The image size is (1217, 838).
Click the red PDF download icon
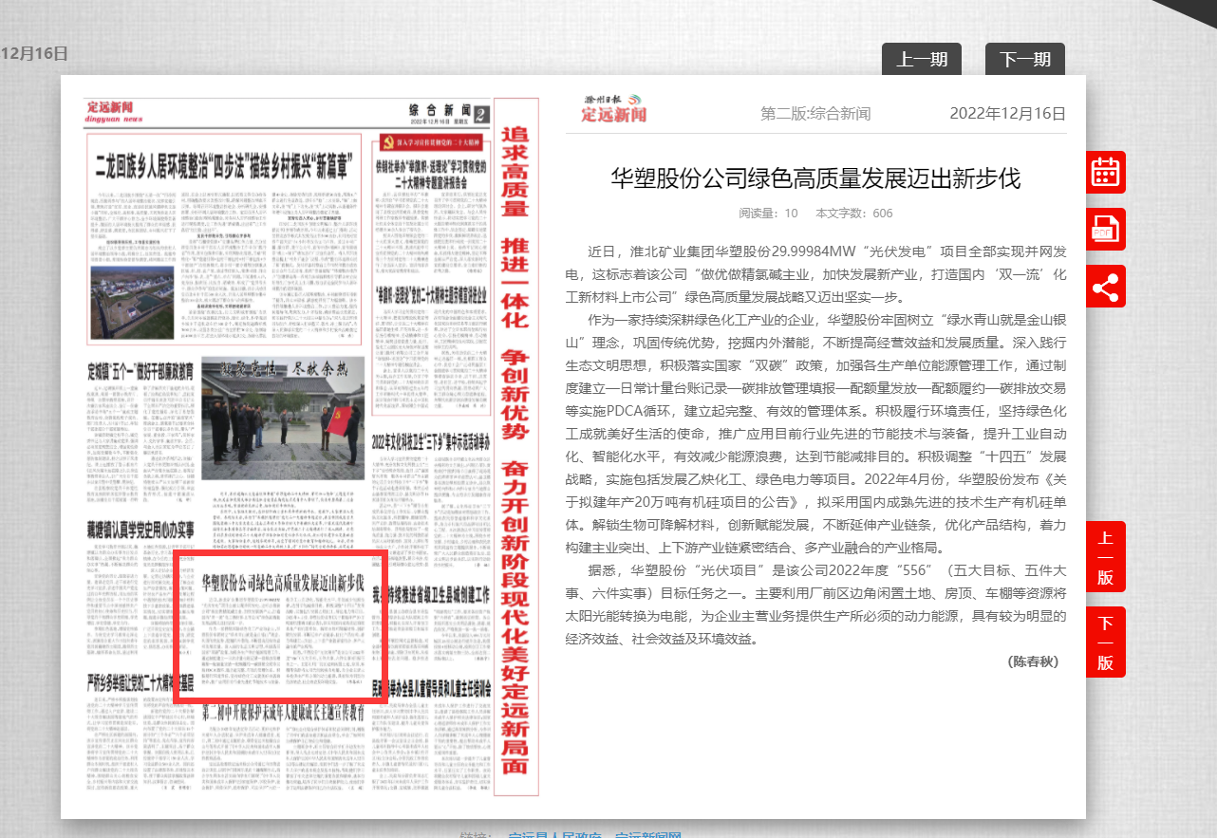(1106, 229)
